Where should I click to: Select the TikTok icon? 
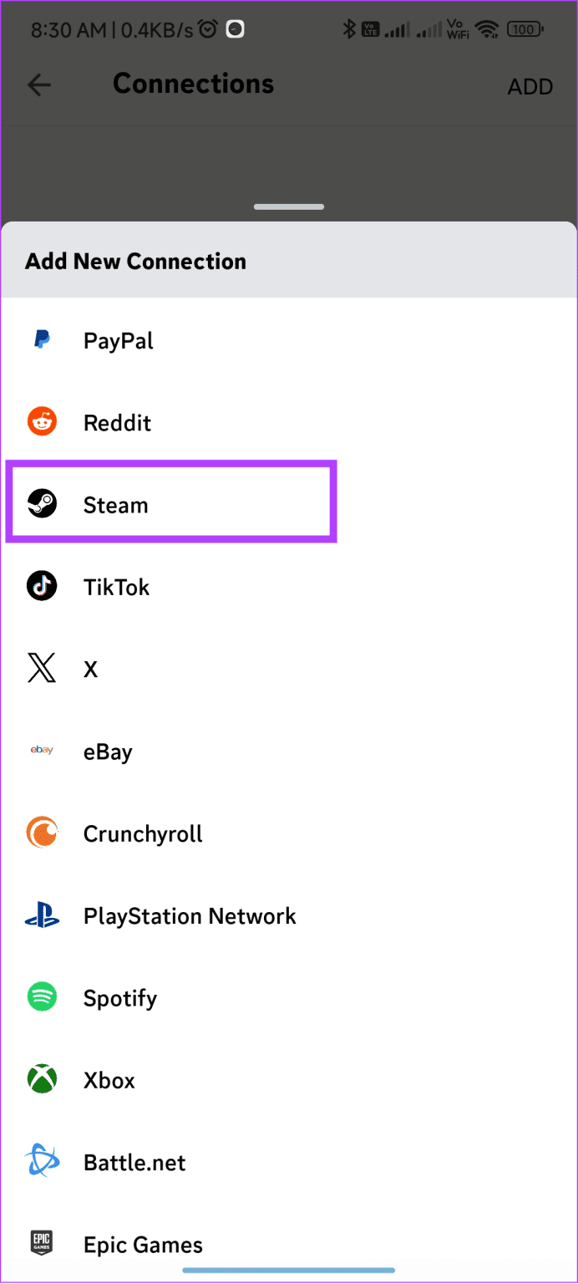coord(42,586)
